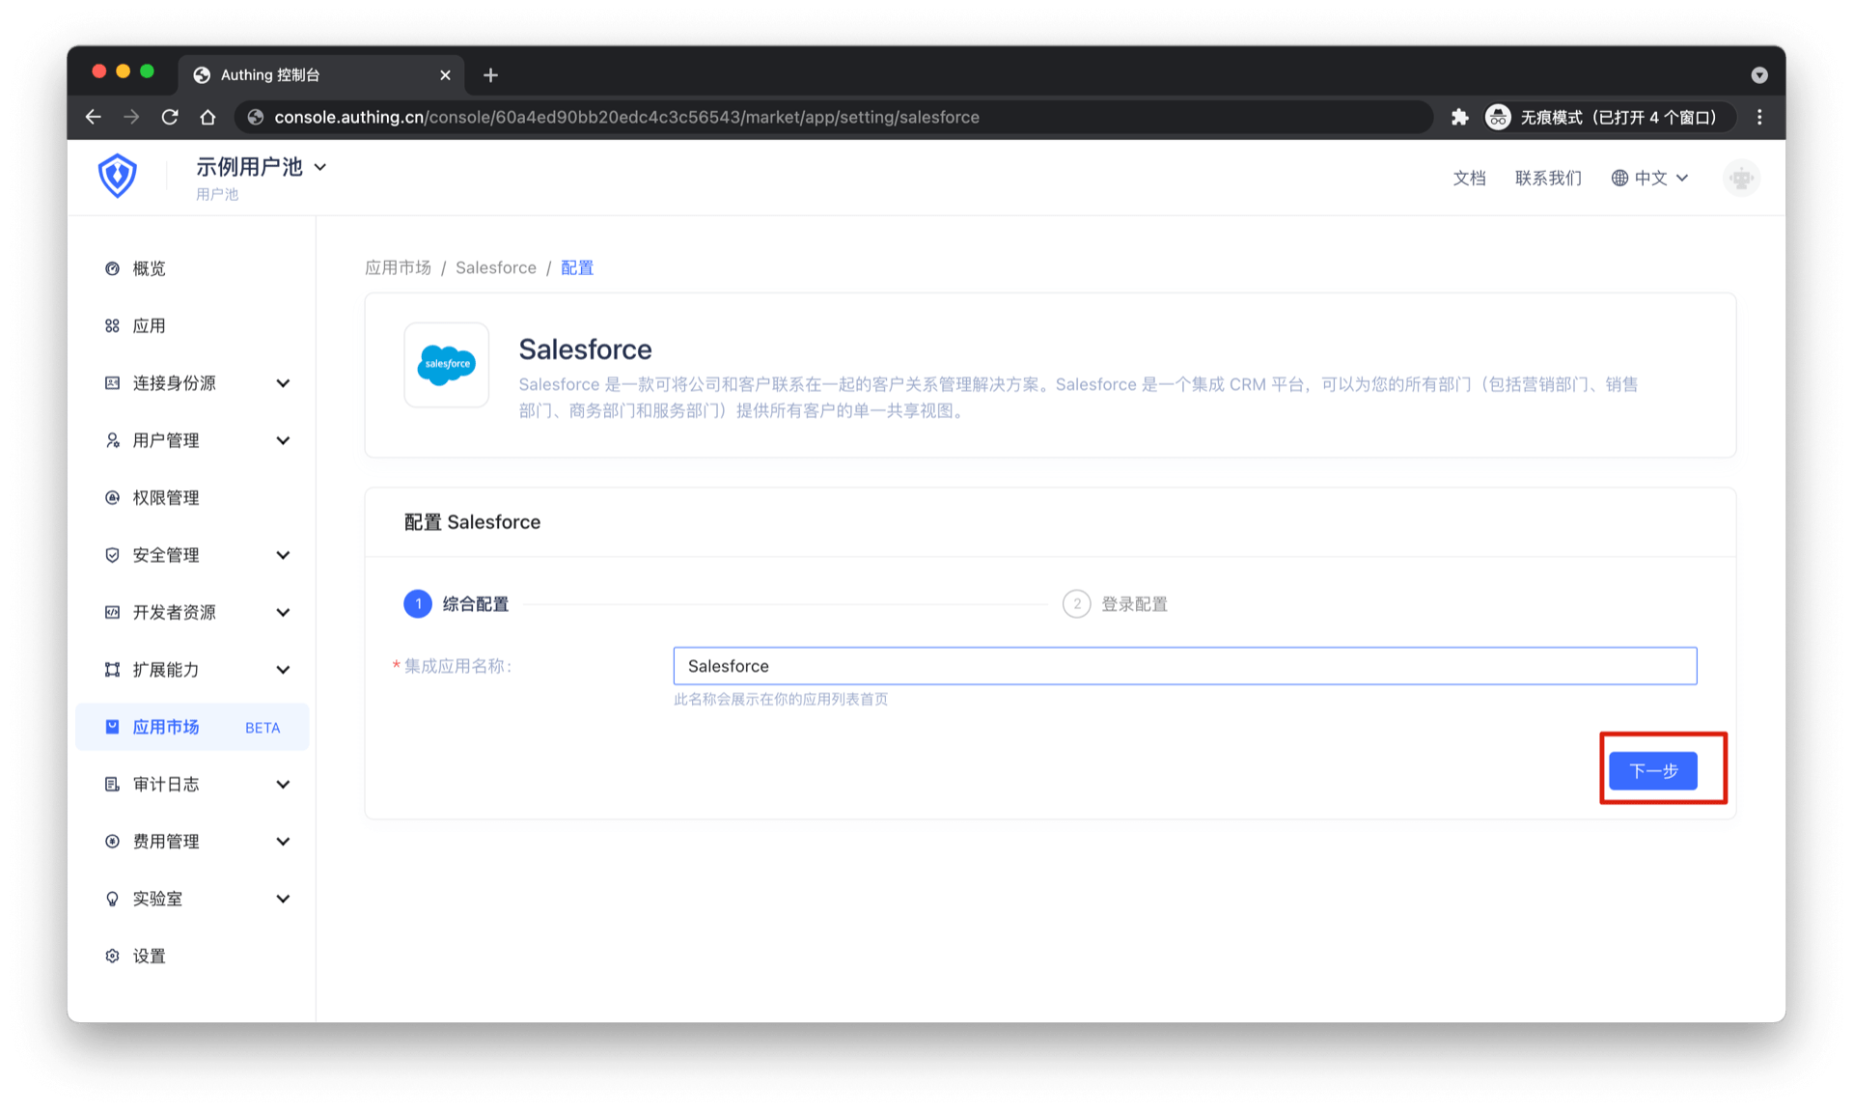Open 权限管理 in the sidebar
This screenshot has height=1111, width=1853.
tap(165, 497)
